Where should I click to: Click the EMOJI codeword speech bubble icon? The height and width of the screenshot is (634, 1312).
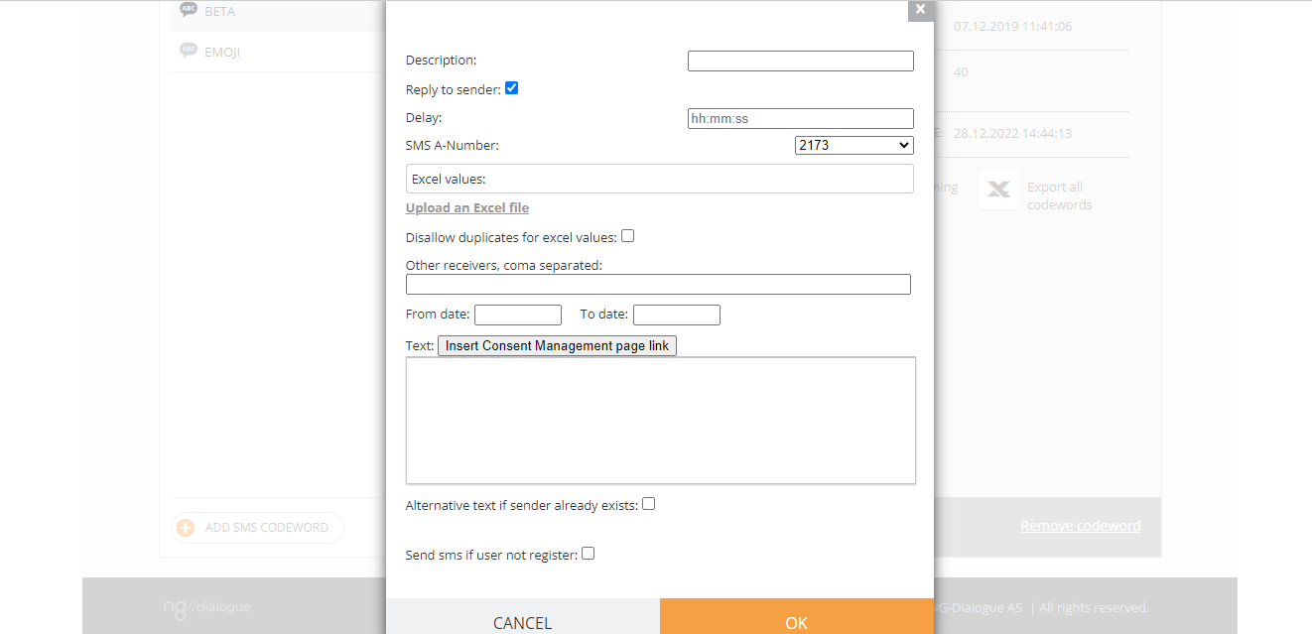(x=189, y=51)
